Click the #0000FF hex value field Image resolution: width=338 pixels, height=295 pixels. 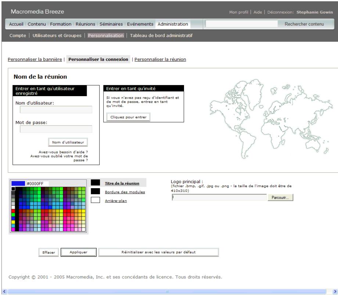[37, 184]
